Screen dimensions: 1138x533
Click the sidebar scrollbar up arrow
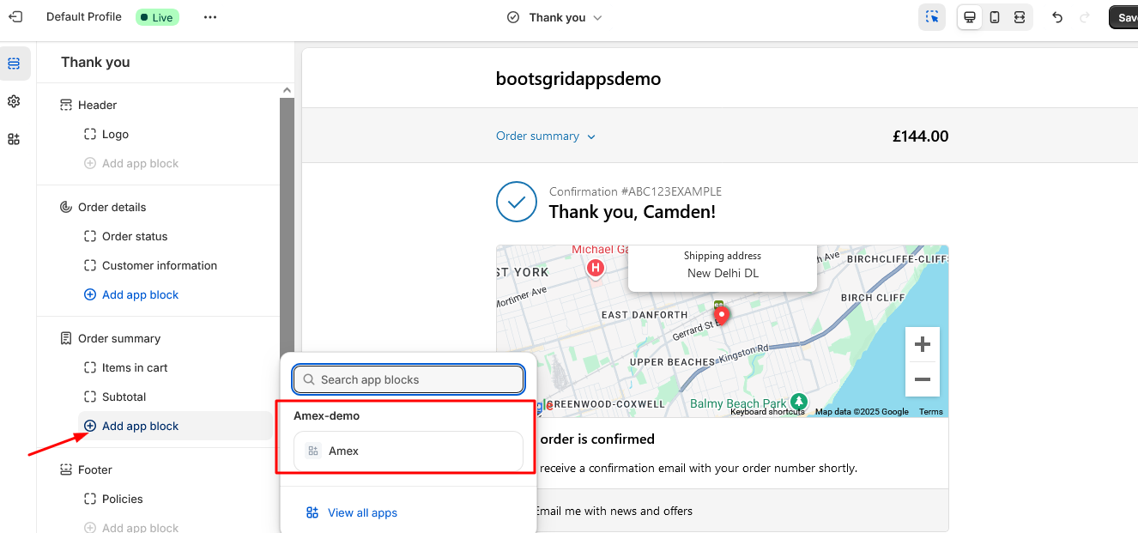287,91
